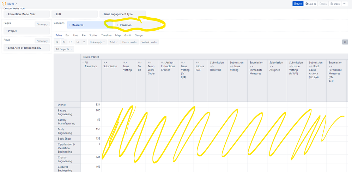This screenshot has width=352, height=172.
Task: Click the export download icon
Action: pyautogui.click(x=84, y=42)
